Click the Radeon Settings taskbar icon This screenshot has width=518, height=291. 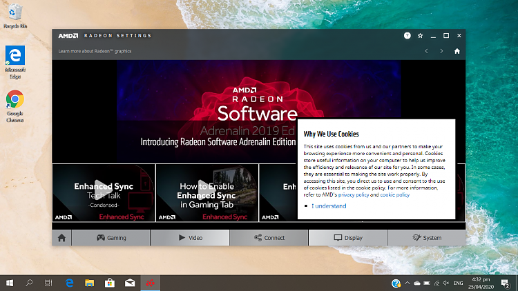[151, 283]
